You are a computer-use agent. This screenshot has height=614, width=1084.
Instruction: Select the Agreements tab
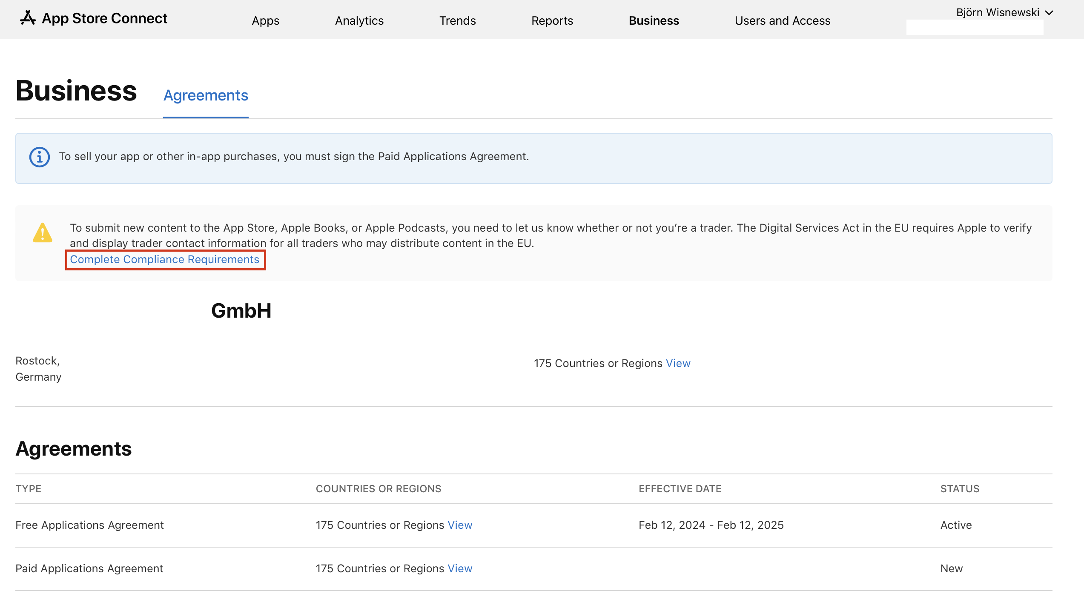click(206, 95)
